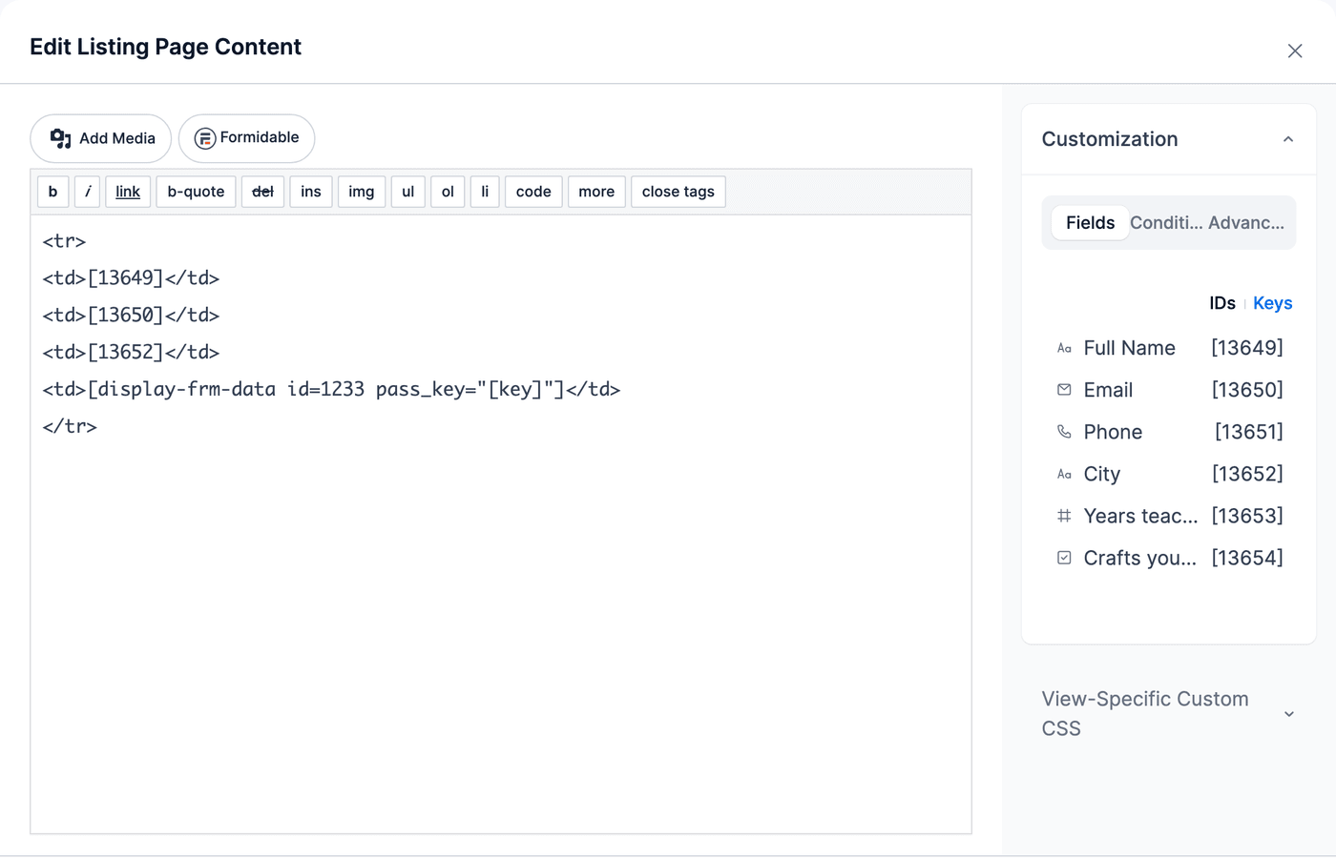Click the Formidable logo icon
This screenshot has width=1336, height=858.
[204, 139]
